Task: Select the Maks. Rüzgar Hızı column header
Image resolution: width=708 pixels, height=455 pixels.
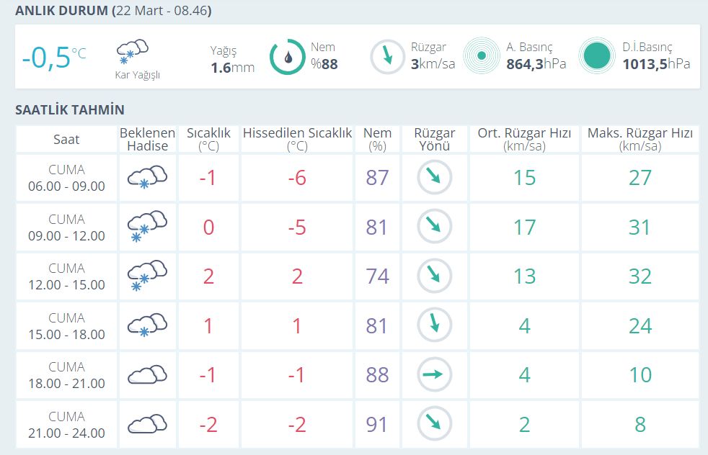Action: tap(640, 139)
